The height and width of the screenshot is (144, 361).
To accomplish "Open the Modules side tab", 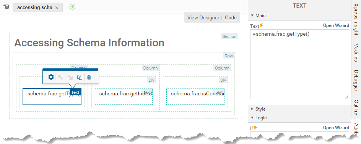I will click(x=356, y=52).
